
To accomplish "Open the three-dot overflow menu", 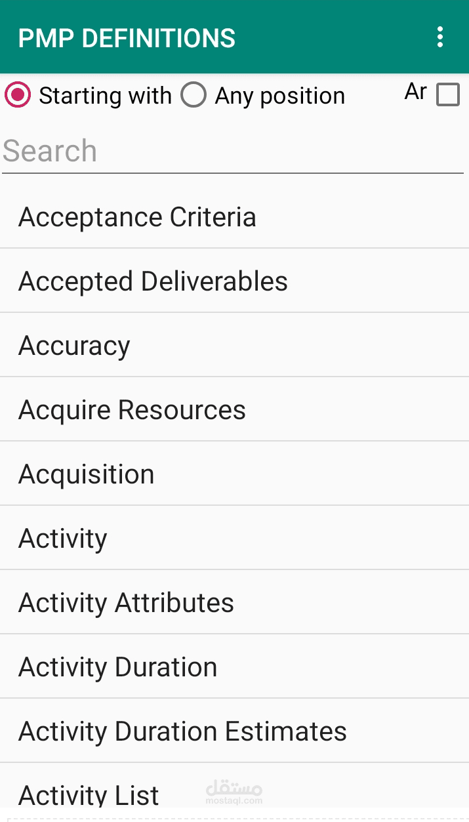I will [x=439, y=37].
